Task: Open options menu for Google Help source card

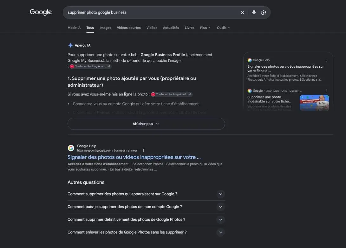Action: tap(327, 60)
